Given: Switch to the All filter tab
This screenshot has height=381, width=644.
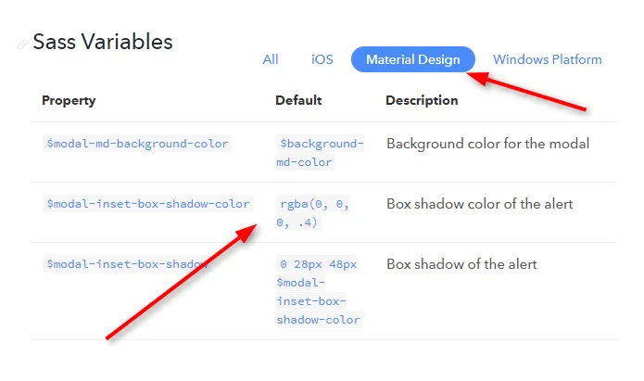Looking at the screenshot, I should point(271,59).
